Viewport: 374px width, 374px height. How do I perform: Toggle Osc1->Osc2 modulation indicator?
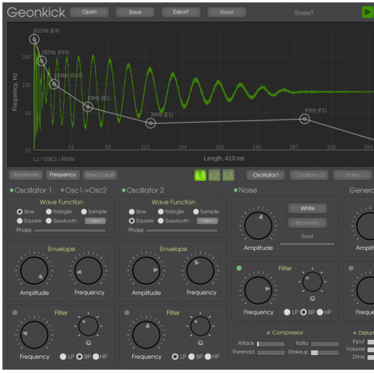pyautogui.click(x=62, y=190)
